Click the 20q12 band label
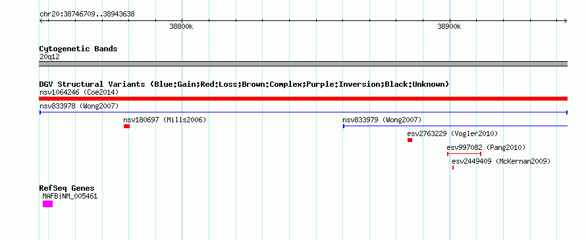The height and width of the screenshot is (240, 586). point(49,57)
